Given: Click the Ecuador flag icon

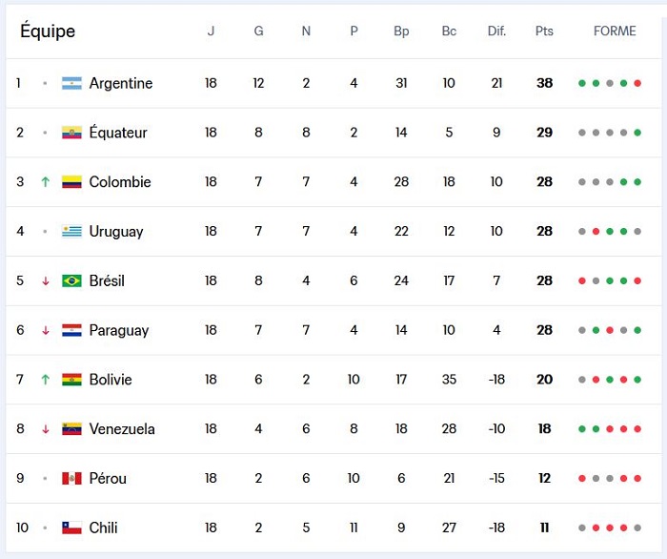Looking at the screenshot, I should 71,133.
